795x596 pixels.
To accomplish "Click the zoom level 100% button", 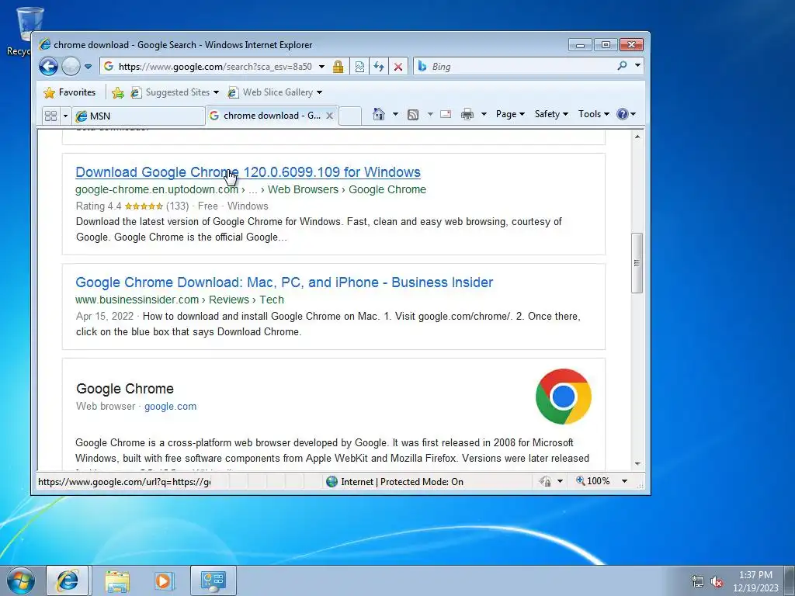I will point(593,481).
